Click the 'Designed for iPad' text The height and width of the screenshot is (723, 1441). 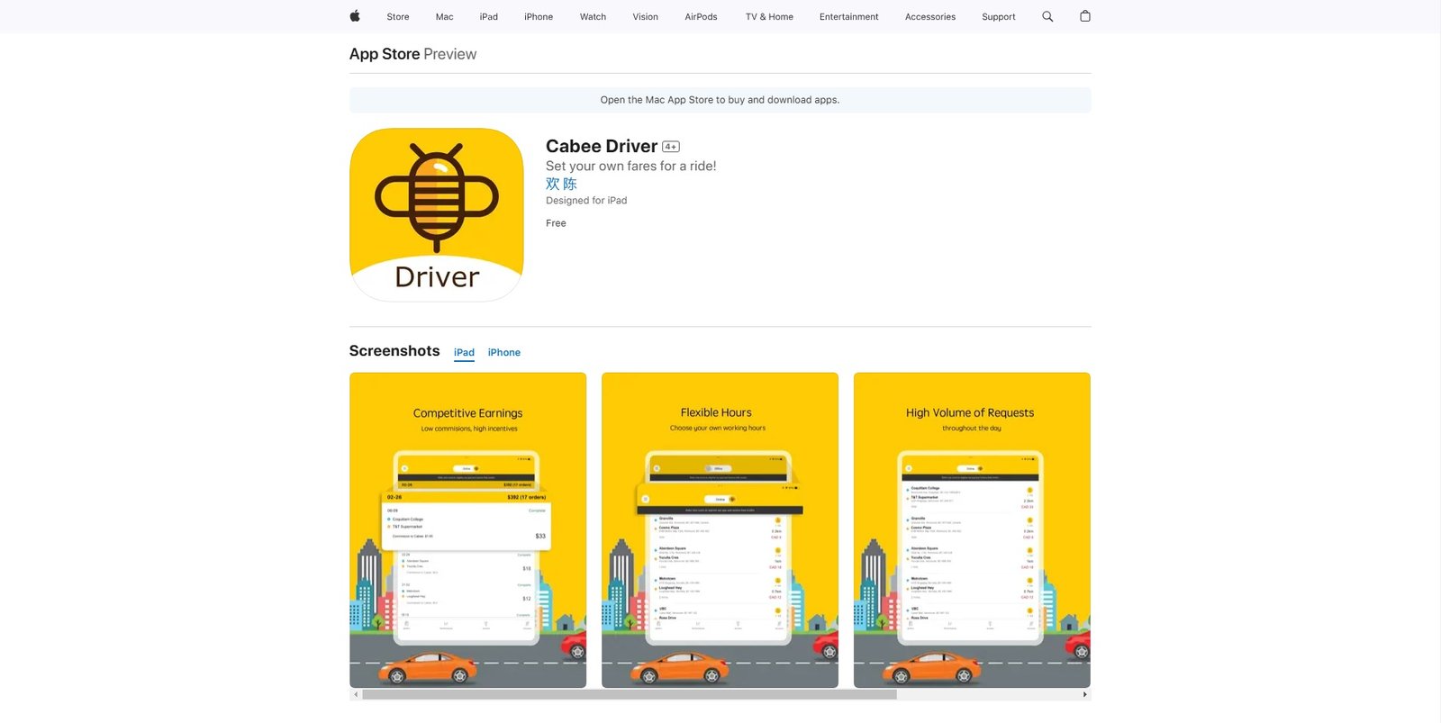[586, 201]
